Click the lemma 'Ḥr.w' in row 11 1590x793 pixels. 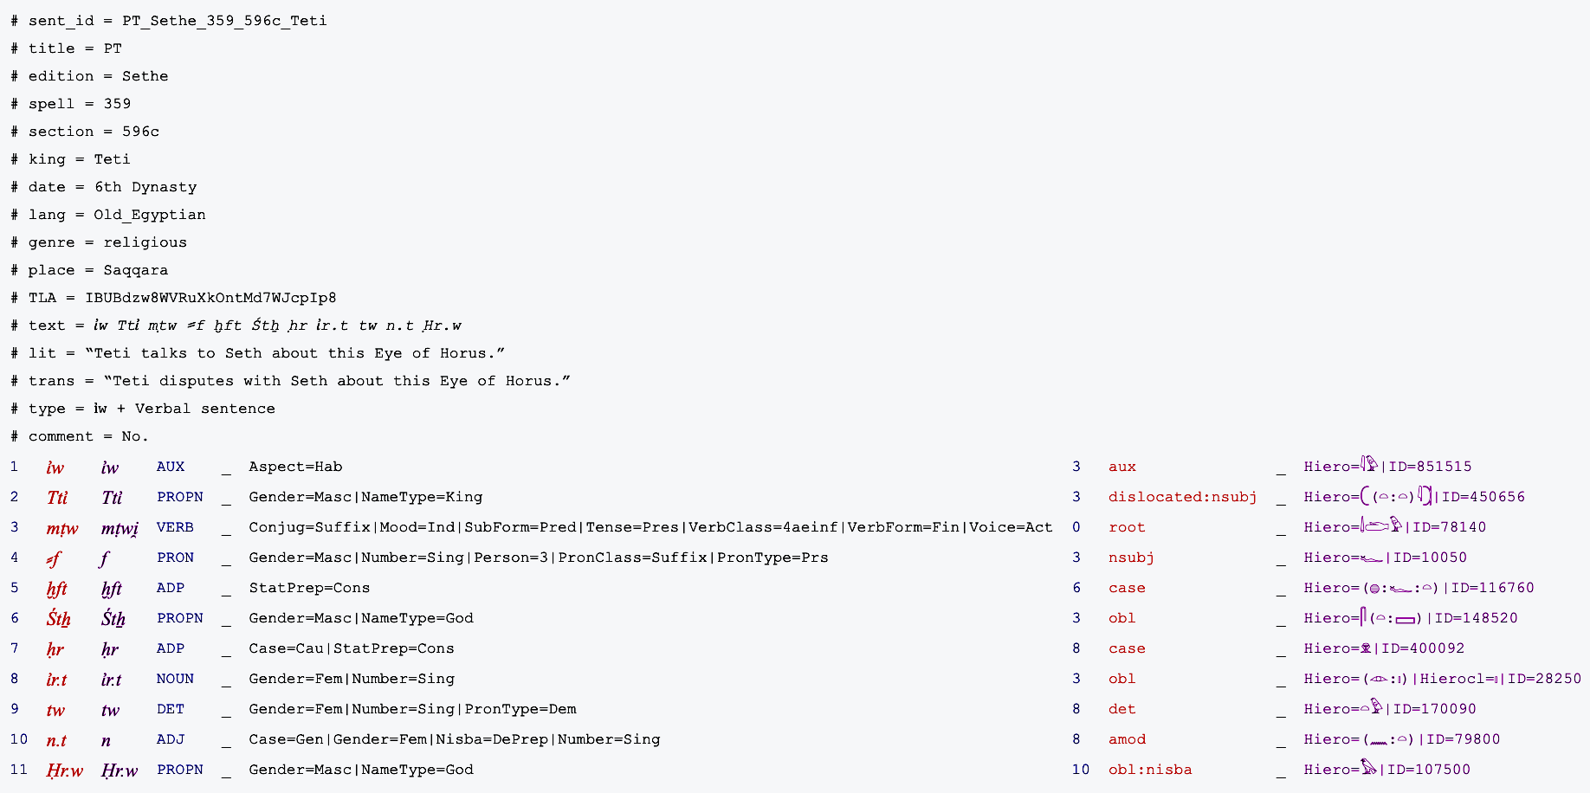pos(120,770)
